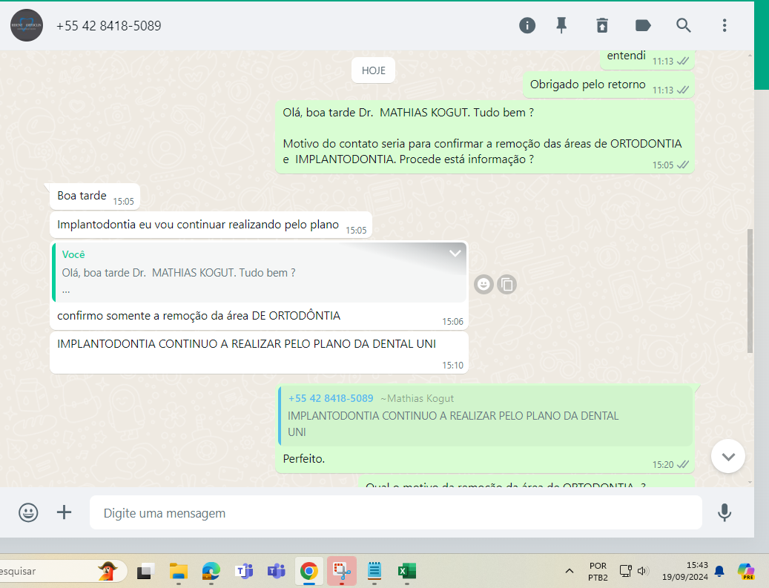Open contact via +55 42 8418-5089 header

(108, 26)
